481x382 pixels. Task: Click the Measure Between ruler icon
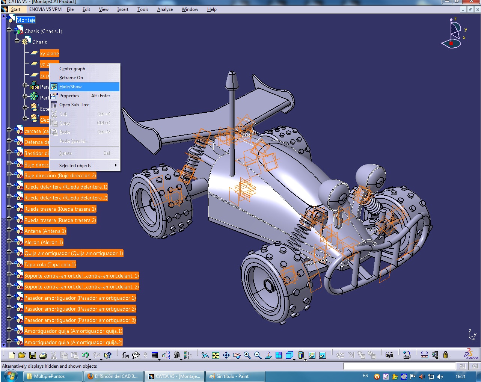click(x=424, y=355)
